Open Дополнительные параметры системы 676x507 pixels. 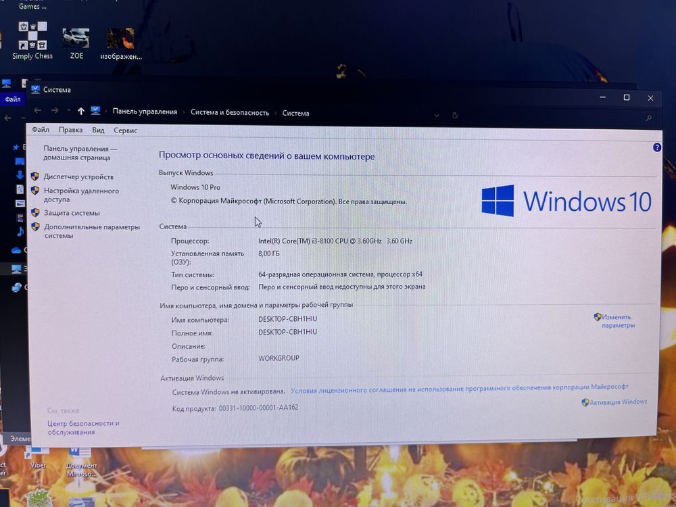click(92, 231)
